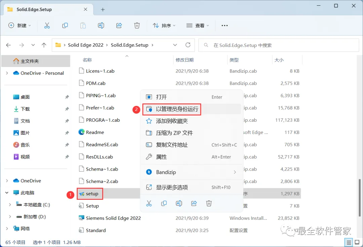363x247 pixels.
Task: Sort by 修改日期 column header
Action: tap(185, 60)
